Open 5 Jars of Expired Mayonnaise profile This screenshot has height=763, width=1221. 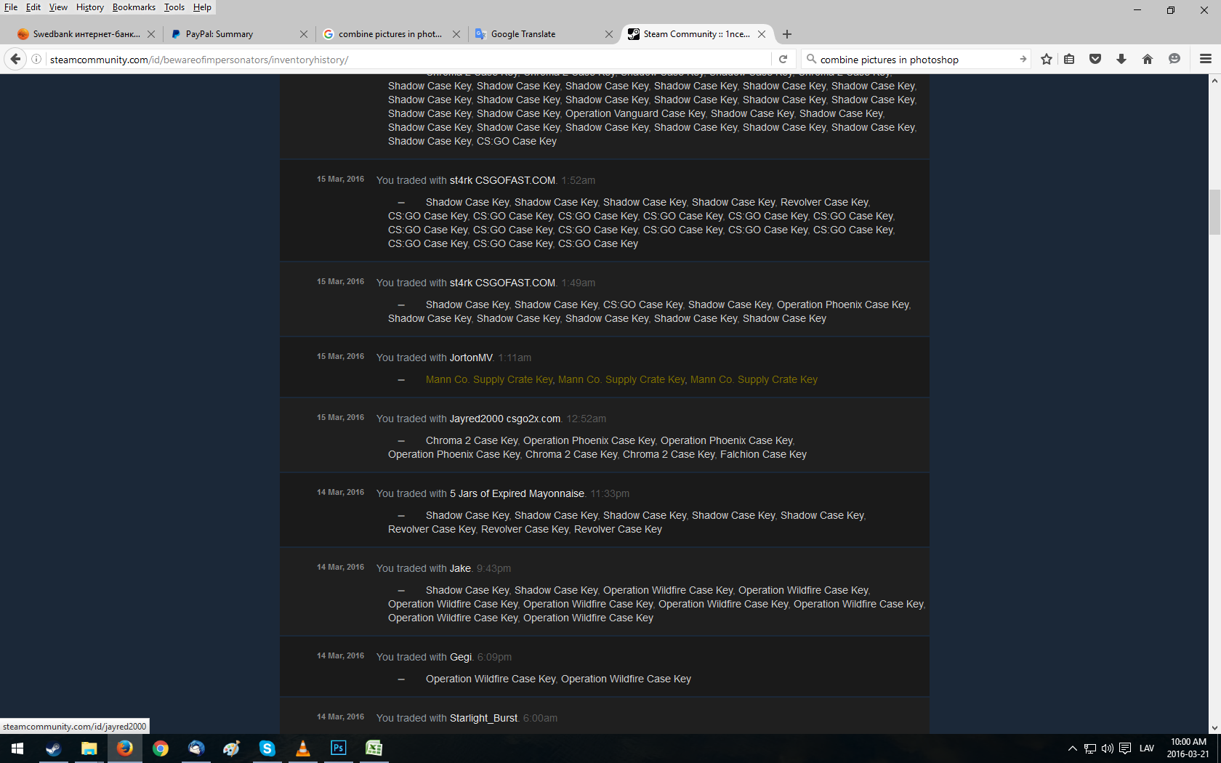pos(517,493)
